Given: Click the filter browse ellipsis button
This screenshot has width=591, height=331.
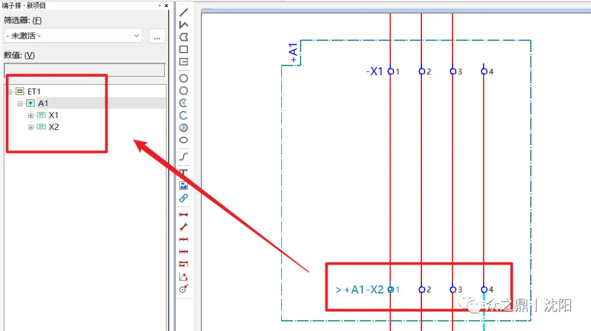Looking at the screenshot, I should 157,36.
